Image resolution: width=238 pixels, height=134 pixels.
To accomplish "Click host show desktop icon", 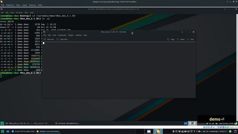I will pos(8,131).
